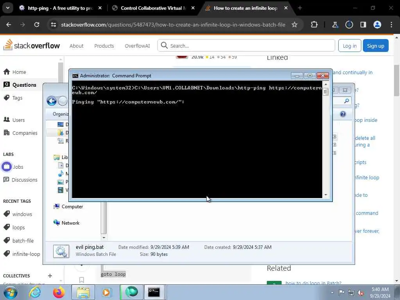Open Windows Explorer from the taskbar
This screenshot has width=400, height=300.
click(83, 292)
